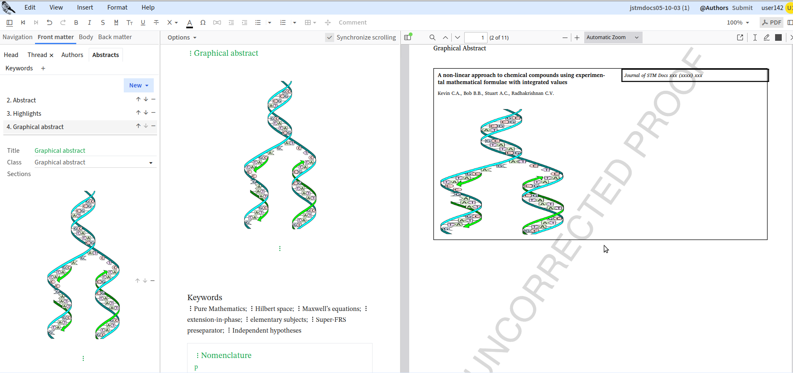Open the text color picker (underlined A)

(x=190, y=22)
